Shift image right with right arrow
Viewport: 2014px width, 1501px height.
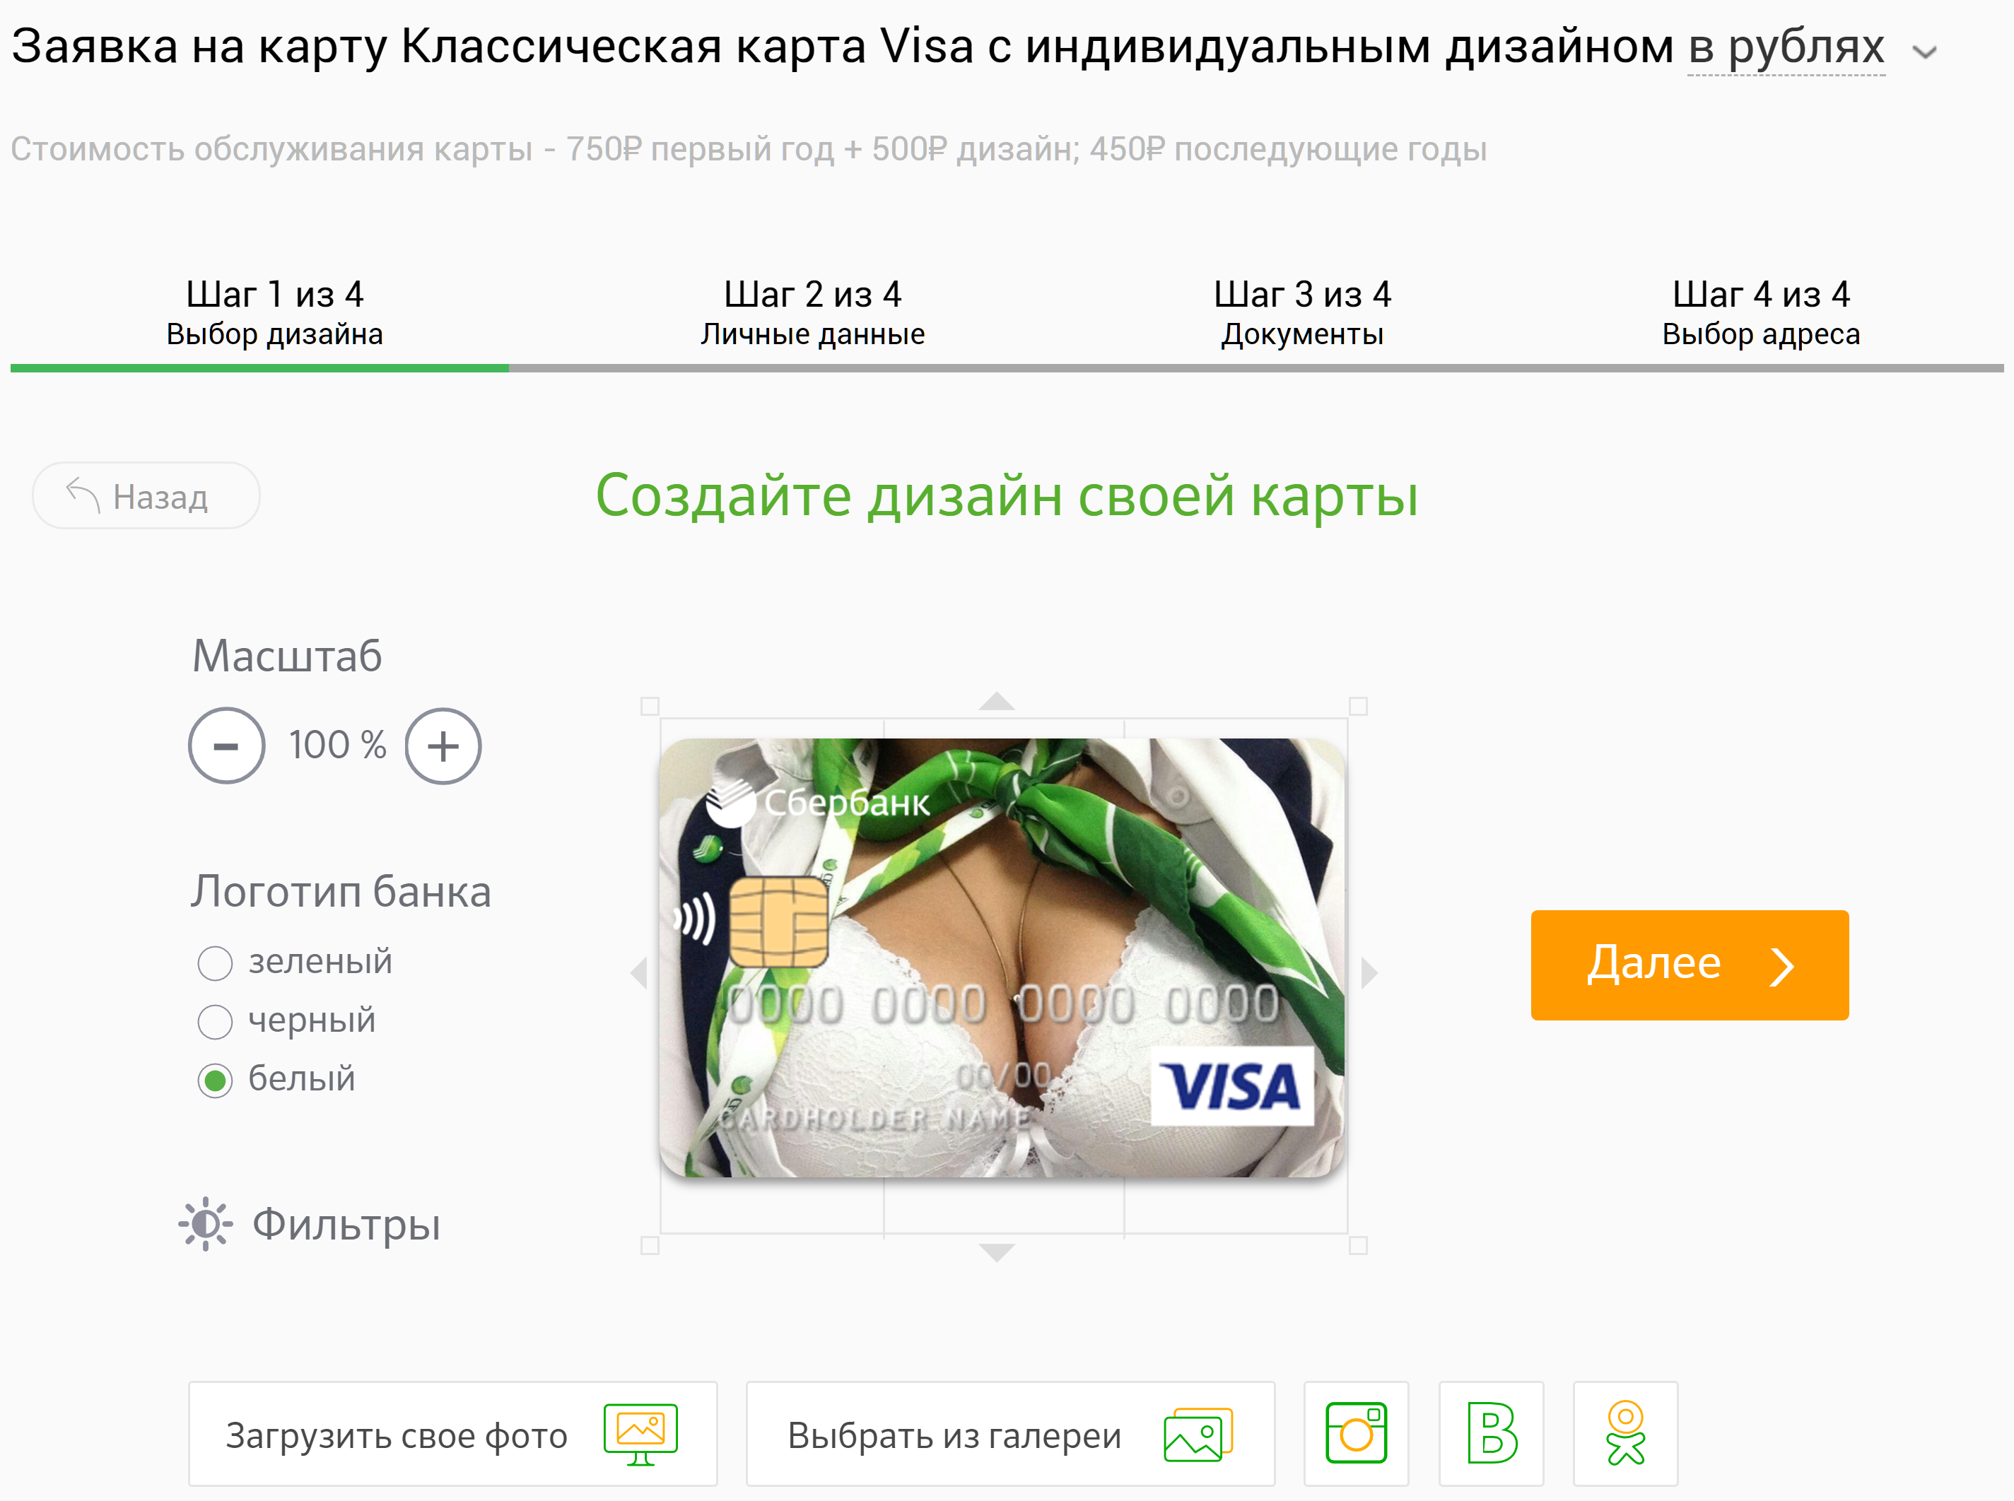(x=1369, y=972)
